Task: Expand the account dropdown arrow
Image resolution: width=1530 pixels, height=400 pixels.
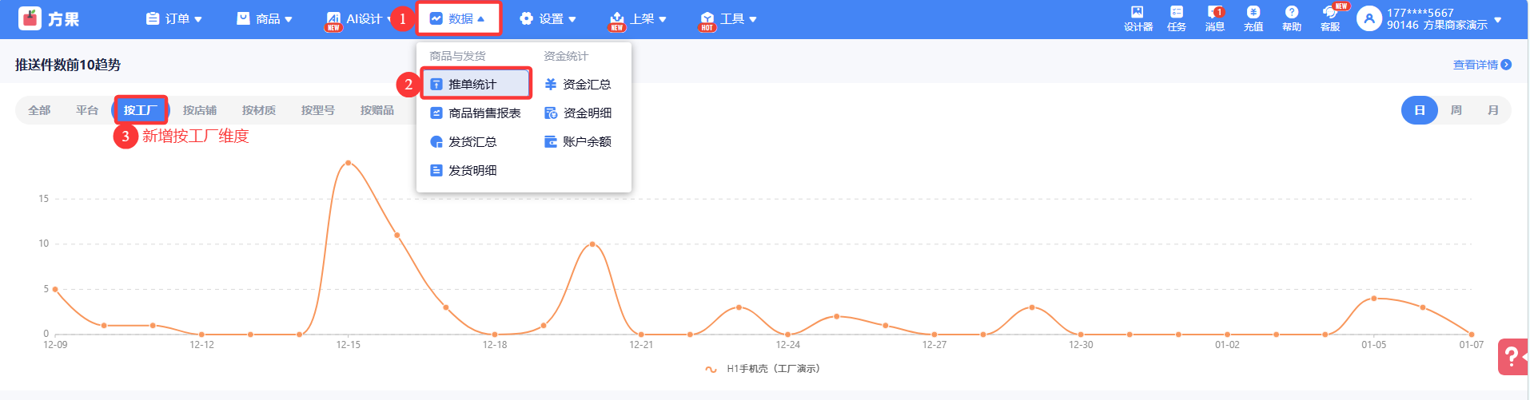Action: (1497, 19)
